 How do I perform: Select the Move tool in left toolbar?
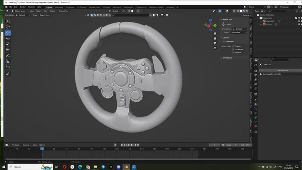[8, 33]
